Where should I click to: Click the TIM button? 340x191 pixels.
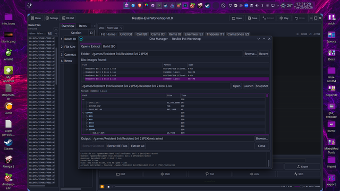pyautogui.click(x=210, y=174)
